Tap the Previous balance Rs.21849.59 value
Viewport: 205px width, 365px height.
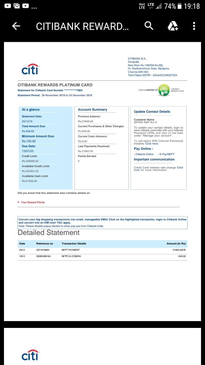85,121
